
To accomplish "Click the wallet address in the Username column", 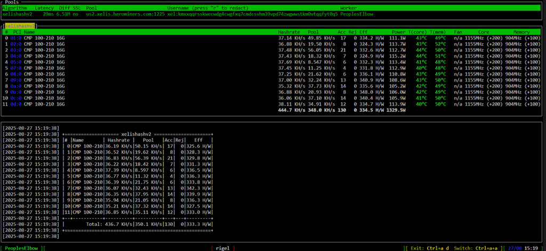I will (251, 14).
